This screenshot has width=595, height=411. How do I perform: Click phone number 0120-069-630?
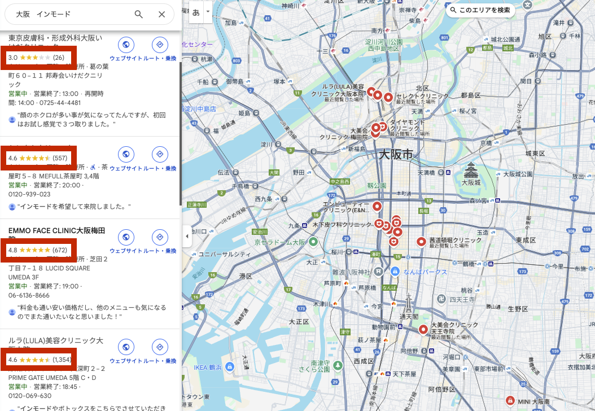[30, 396]
